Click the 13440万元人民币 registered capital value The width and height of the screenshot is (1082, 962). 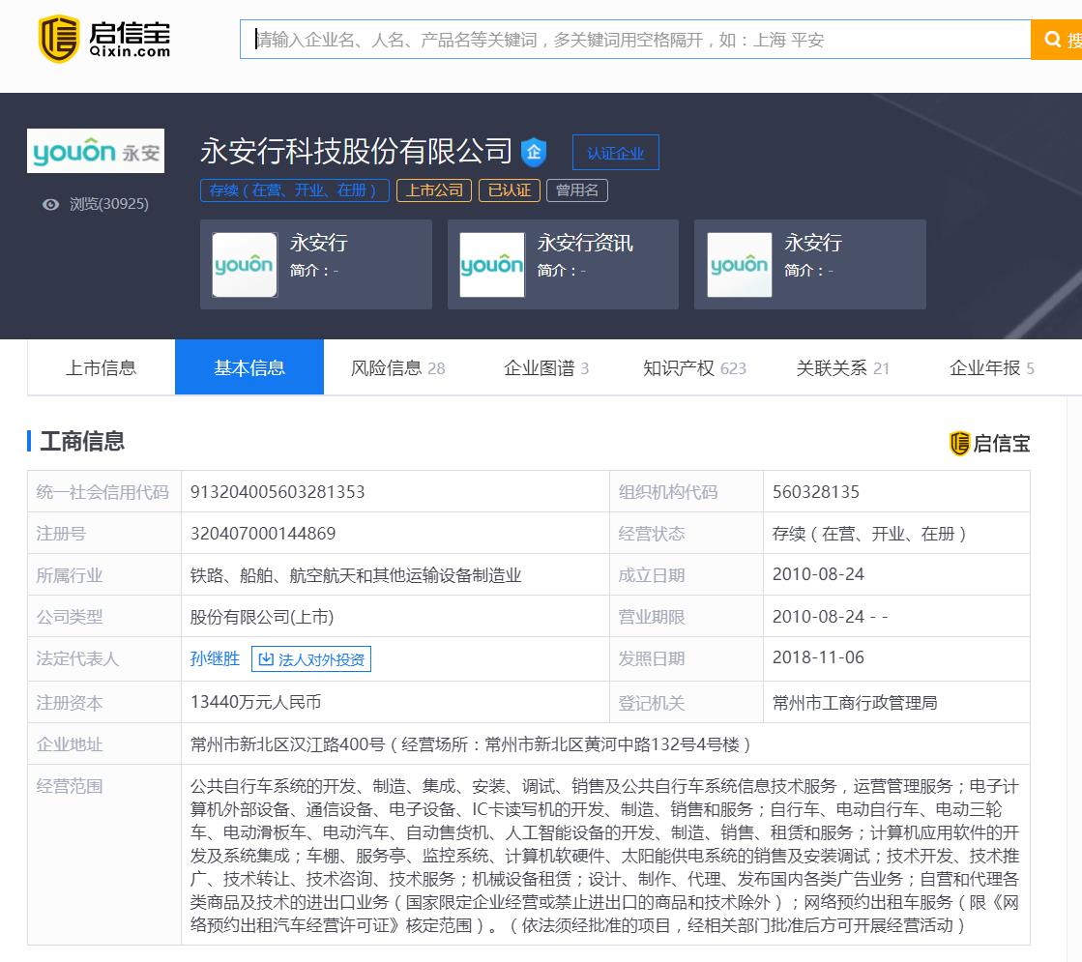[x=256, y=702]
